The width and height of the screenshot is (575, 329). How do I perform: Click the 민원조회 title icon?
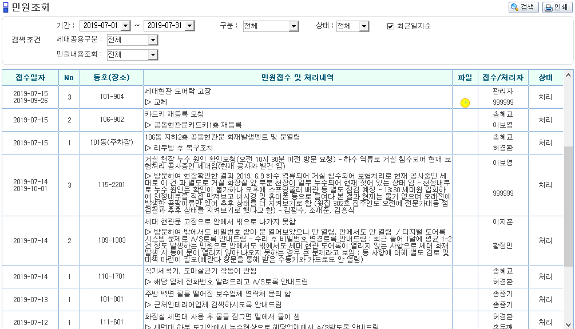(x=6, y=7)
